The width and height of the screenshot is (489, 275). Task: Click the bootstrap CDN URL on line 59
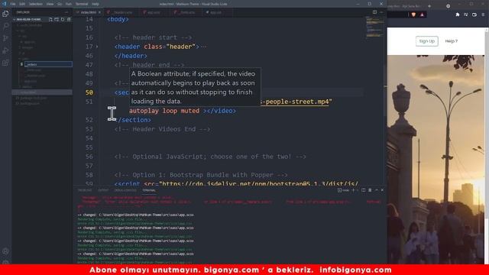coord(259,184)
